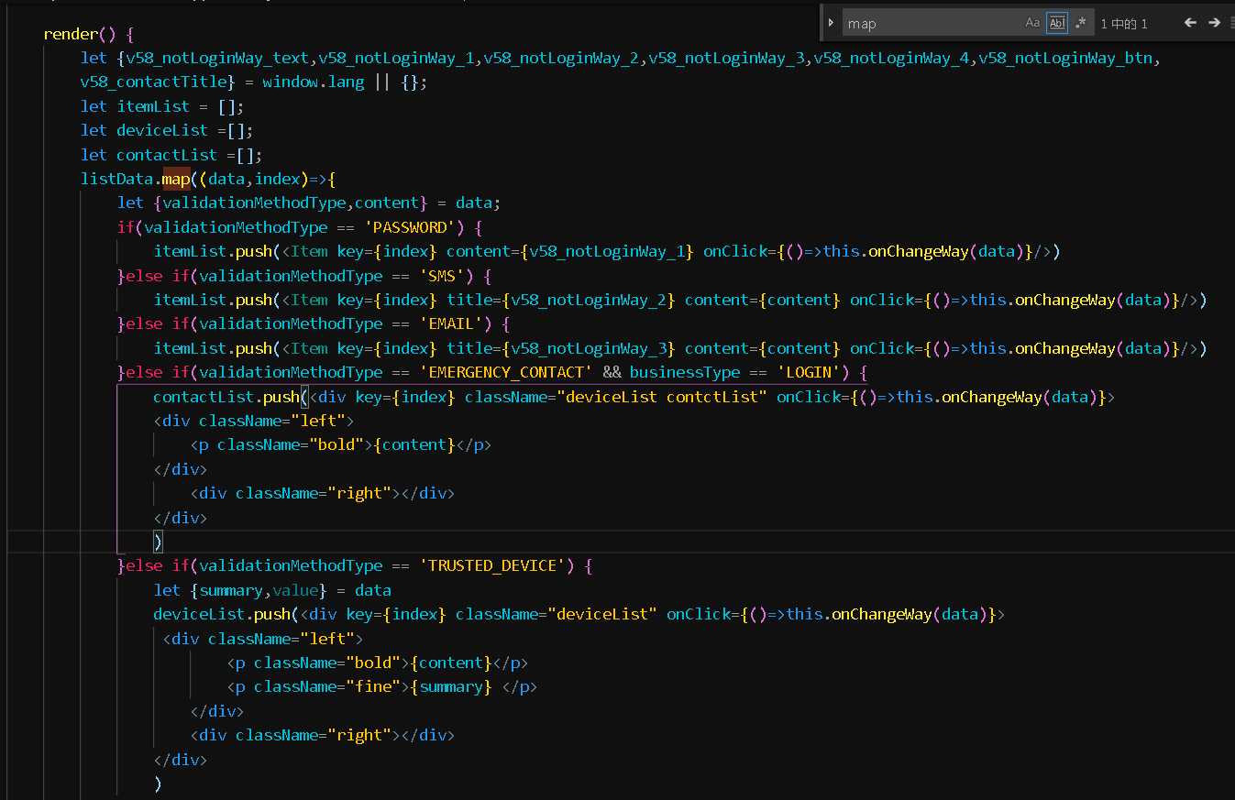
Task: Click the 'EMERGENCY_CONTACT' string literal
Action: [x=506, y=372]
